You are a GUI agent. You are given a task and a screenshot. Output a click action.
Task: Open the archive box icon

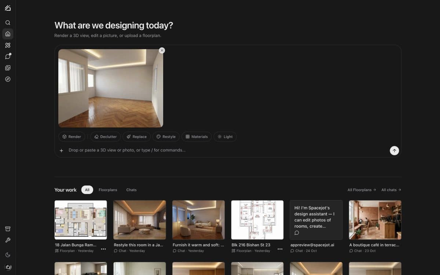[8, 229]
